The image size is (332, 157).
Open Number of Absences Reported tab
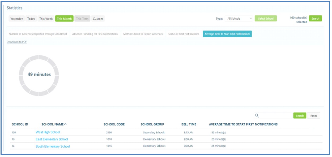click(38, 34)
